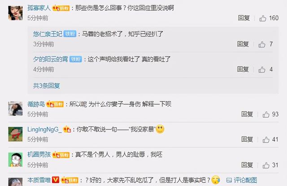Open username link 循跡鸟
The height and width of the screenshot is (186, 287).
(x=36, y=104)
